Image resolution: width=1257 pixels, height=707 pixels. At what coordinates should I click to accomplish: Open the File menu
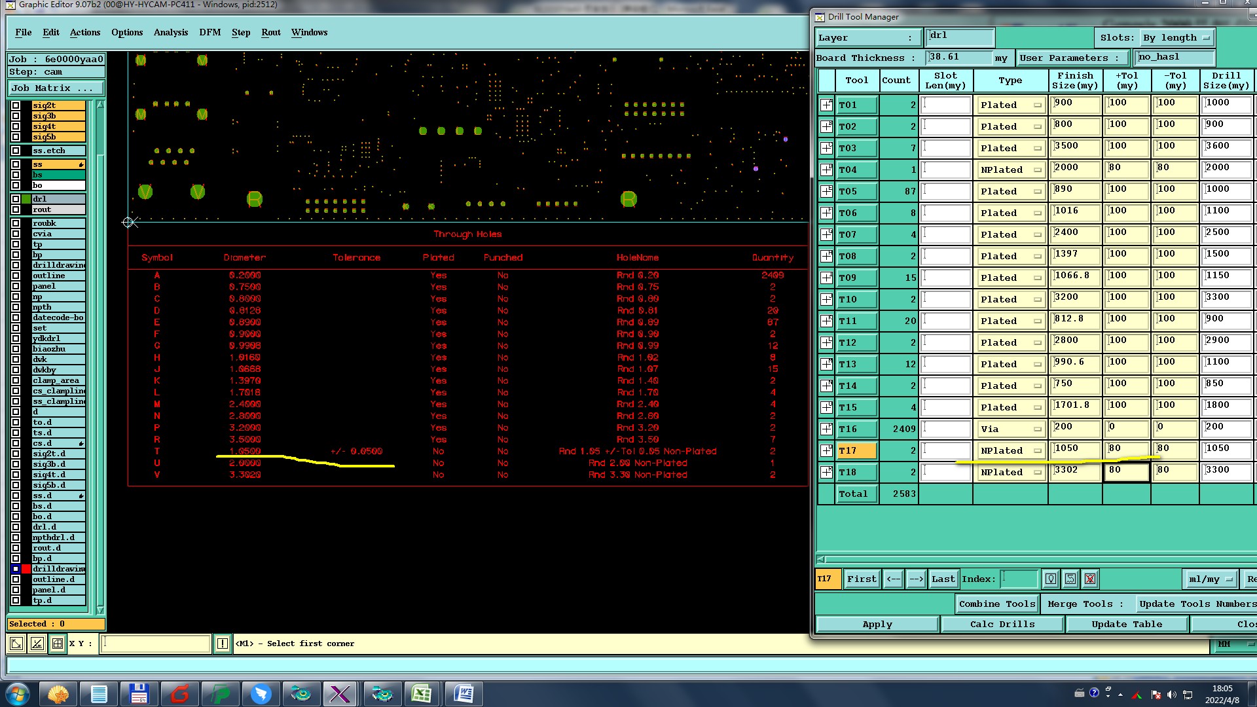coord(24,32)
